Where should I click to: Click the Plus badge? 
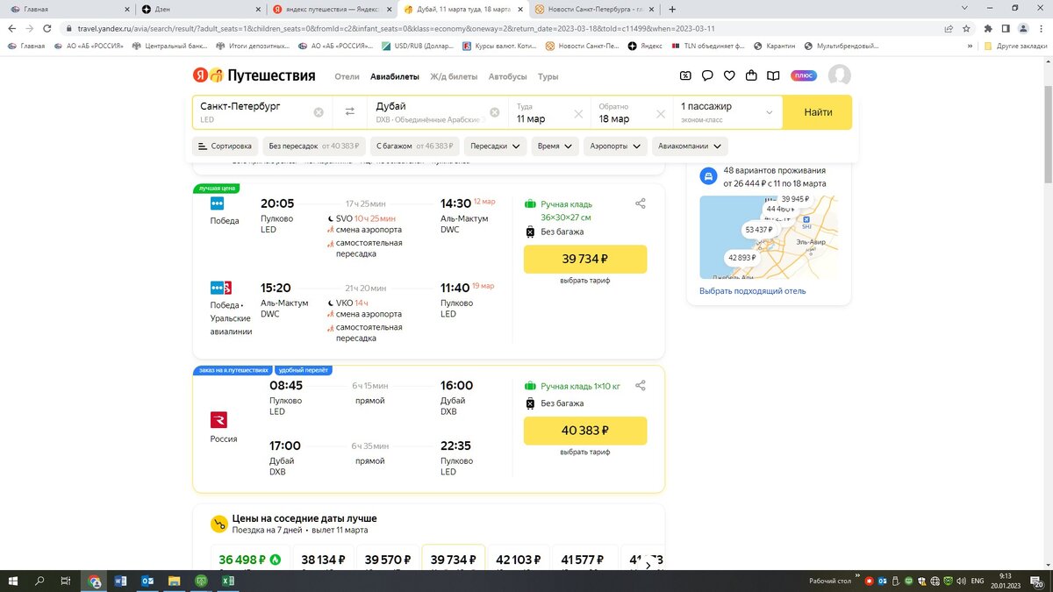click(803, 75)
